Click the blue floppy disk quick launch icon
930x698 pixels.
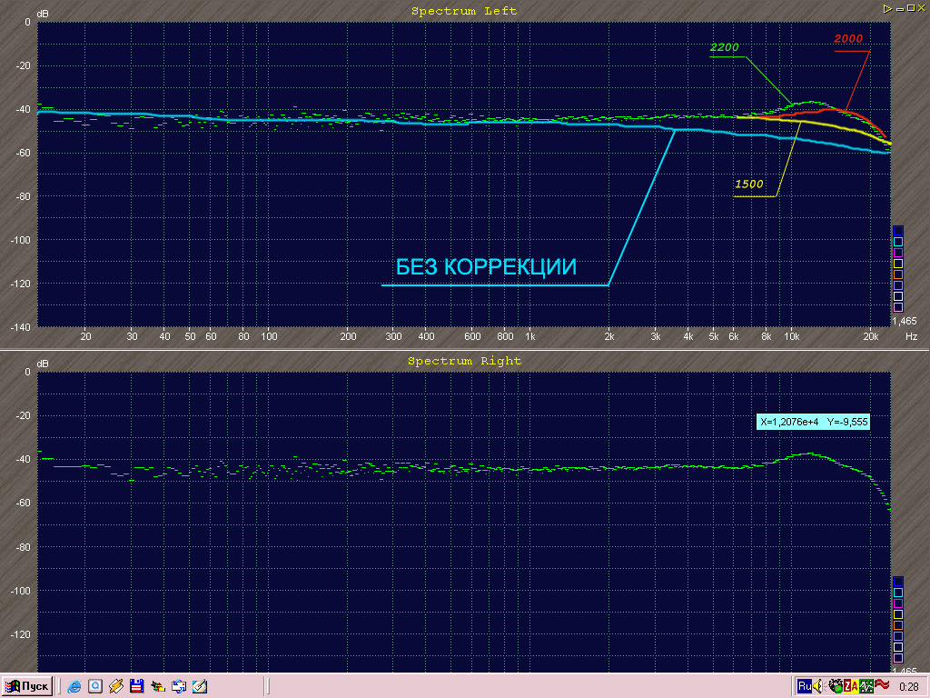[x=136, y=686]
